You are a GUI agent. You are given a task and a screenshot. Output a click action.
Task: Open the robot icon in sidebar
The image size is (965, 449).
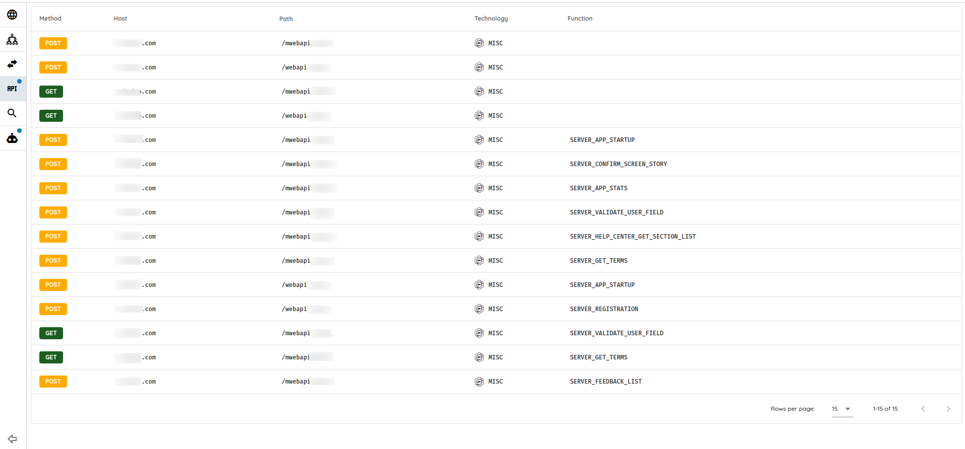click(12, 138)
